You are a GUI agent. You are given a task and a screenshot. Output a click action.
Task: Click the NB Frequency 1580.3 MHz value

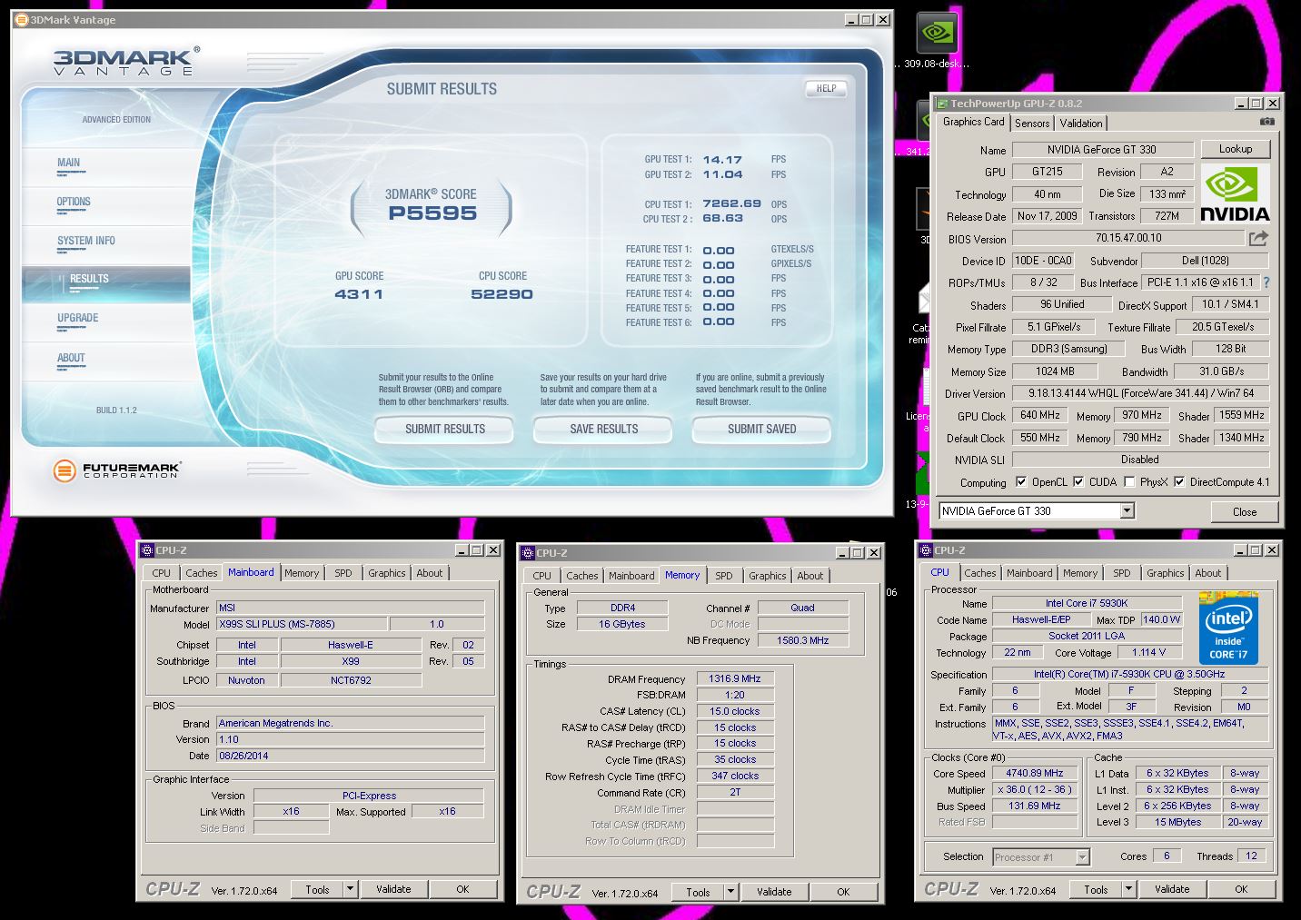coord(802,640)
